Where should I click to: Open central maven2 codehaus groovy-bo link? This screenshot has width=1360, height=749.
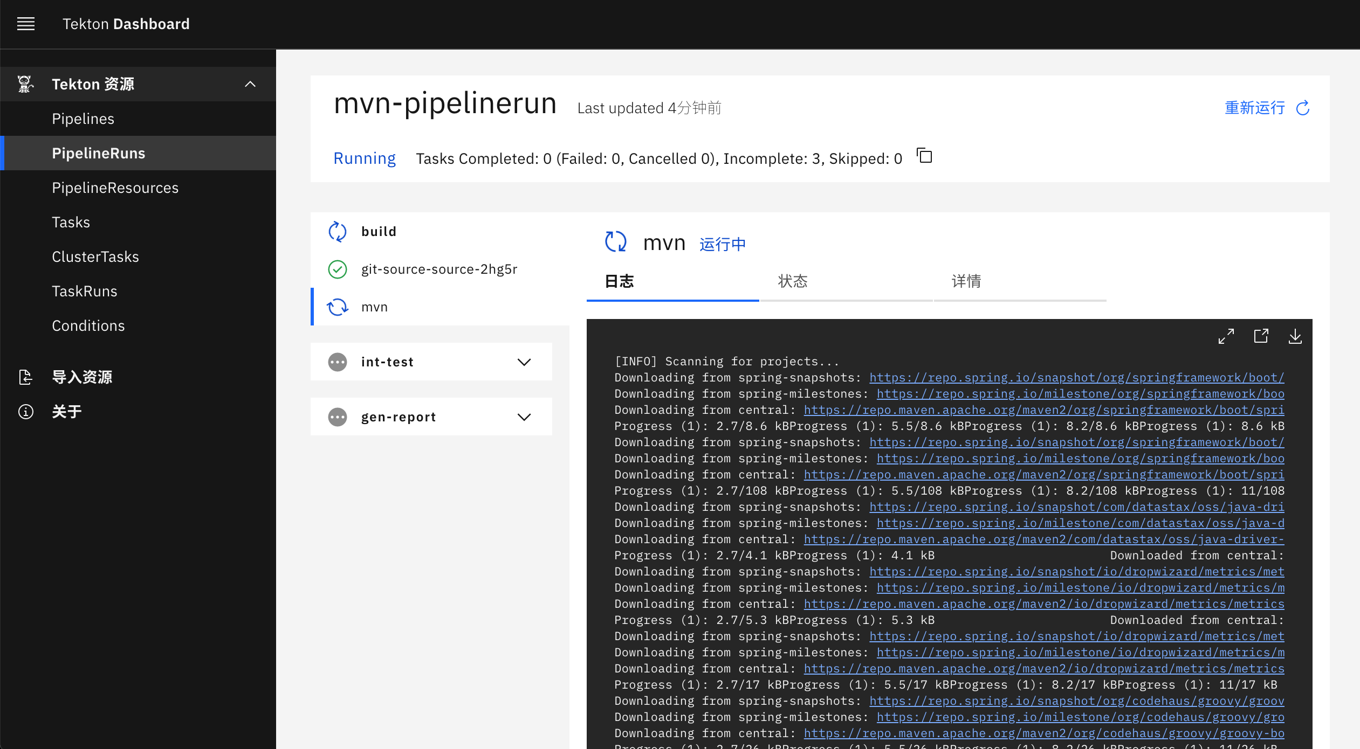[1044, 733]
